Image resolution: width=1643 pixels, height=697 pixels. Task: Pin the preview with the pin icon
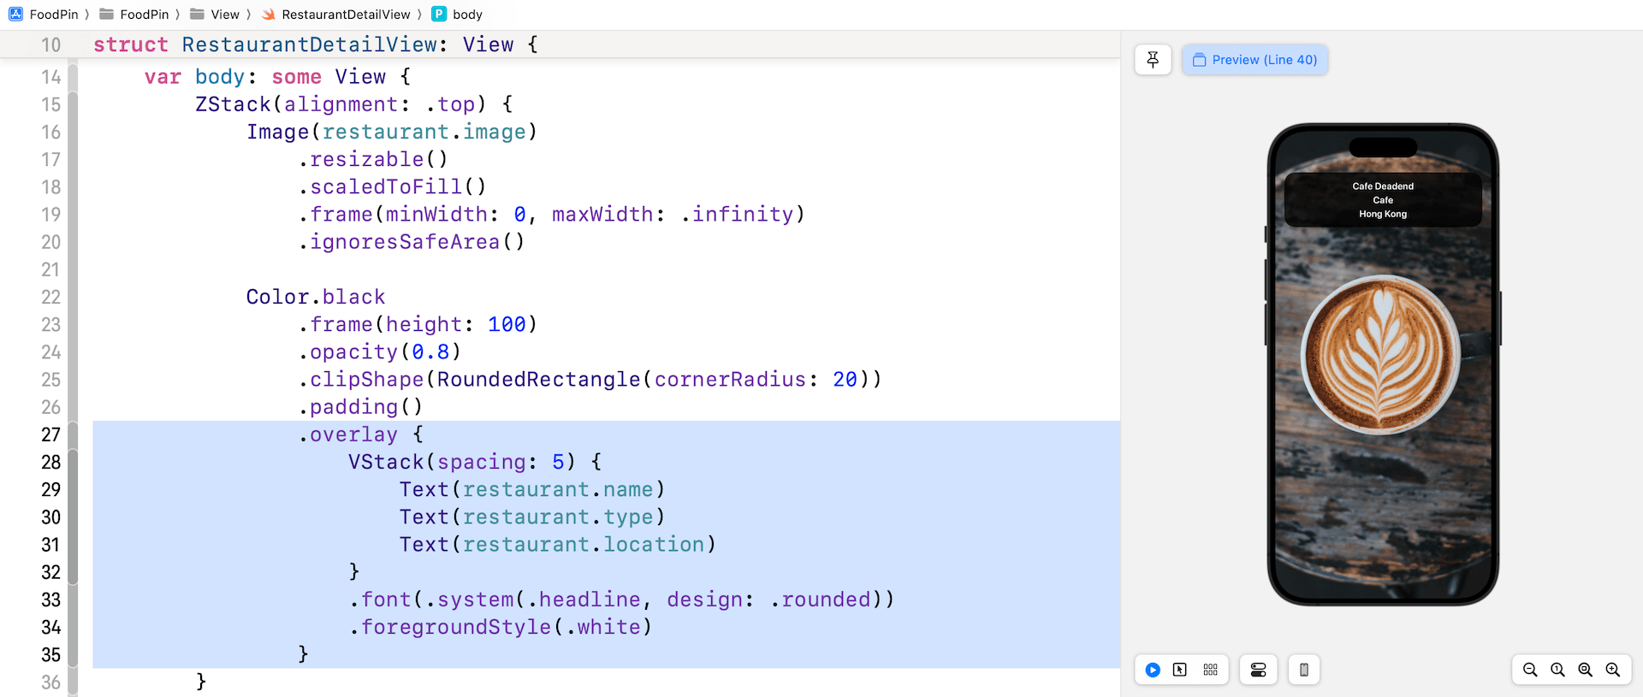pos(1153,60)
